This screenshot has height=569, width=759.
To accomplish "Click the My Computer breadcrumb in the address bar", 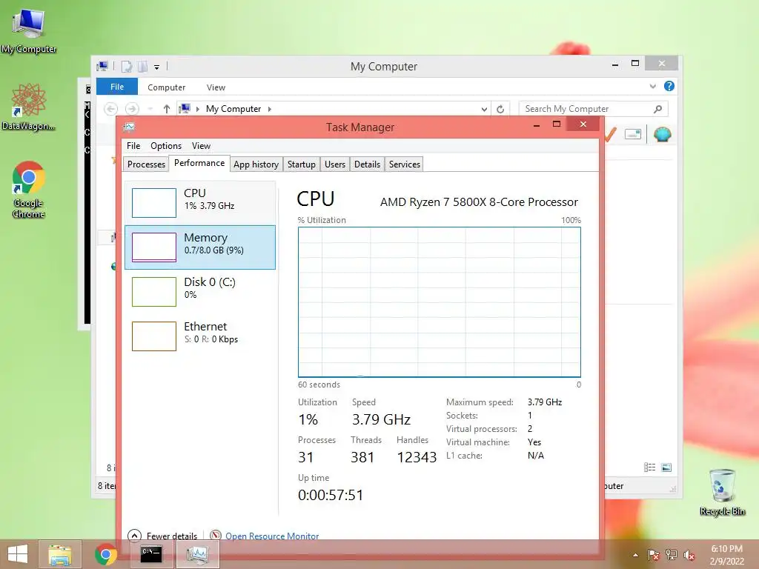I will 233,109.
